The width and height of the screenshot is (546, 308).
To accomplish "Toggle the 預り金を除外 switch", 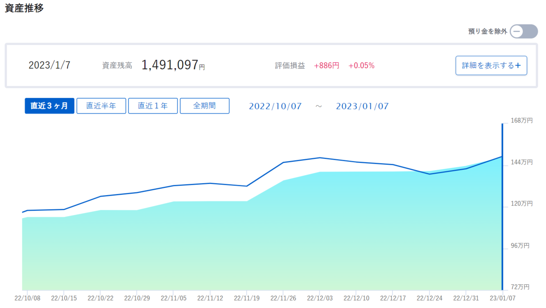I will (524, 31).
